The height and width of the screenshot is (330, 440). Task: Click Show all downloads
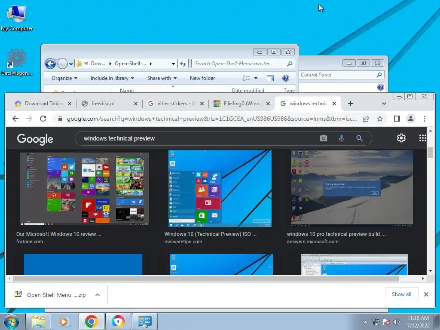[402, 294]
